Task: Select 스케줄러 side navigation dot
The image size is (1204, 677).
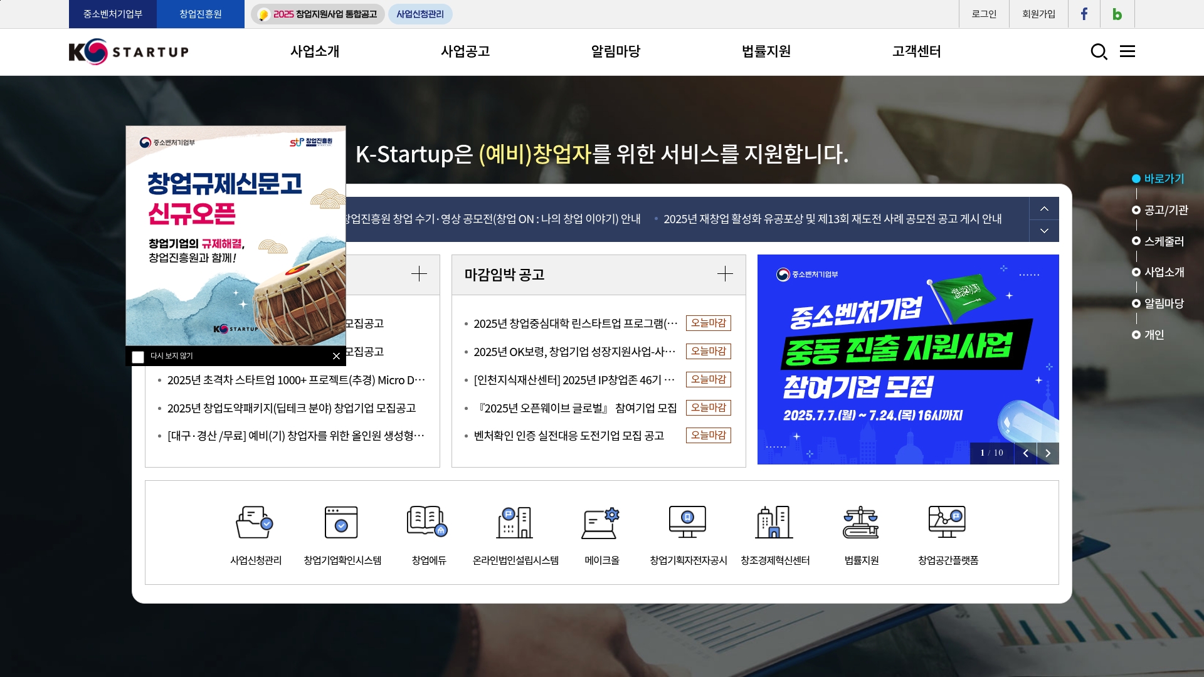Action: pyautogui.click(x=1136, y=241)
